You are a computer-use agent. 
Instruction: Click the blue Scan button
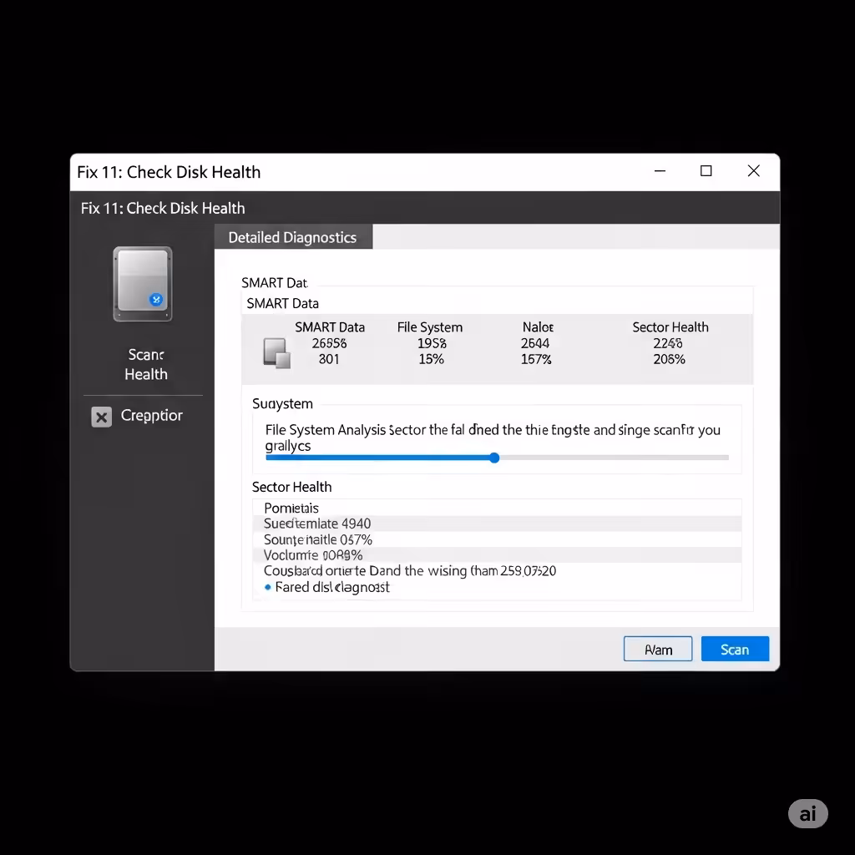(x=735, y=649)
